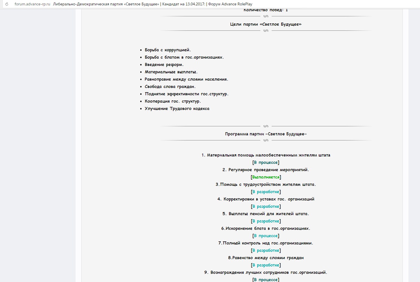Click 'В процессе' status under item 6

266,236
